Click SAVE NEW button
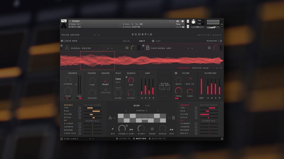284x159 pixels. (71, 41)
